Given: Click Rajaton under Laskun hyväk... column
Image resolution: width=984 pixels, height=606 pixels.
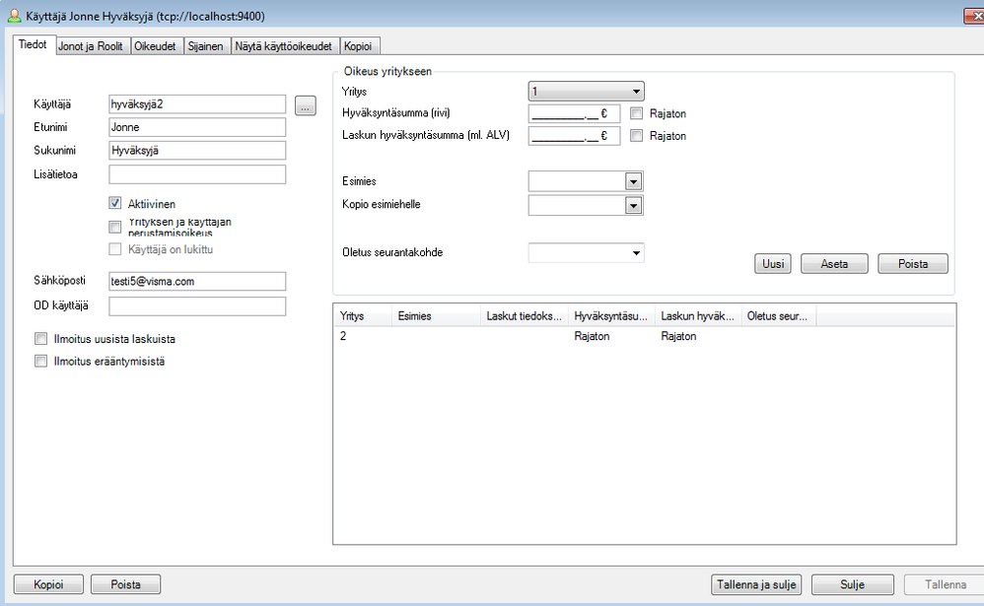Looking at the screenshot, I should click(x=678, y=336).
